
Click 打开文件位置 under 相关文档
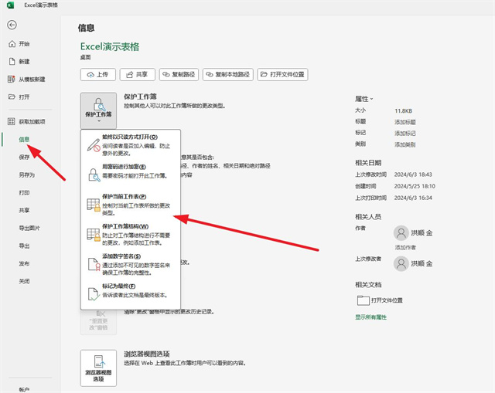[x=380, y=300]
